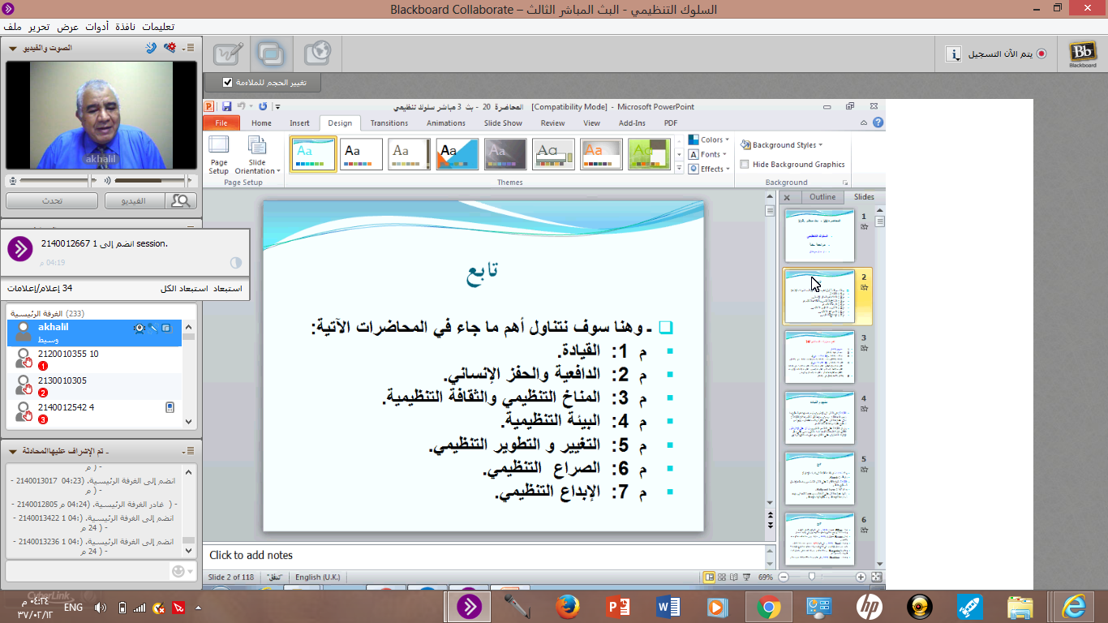Click the Blackboard Collaborate purple taskbar icon

coord(470,606)
